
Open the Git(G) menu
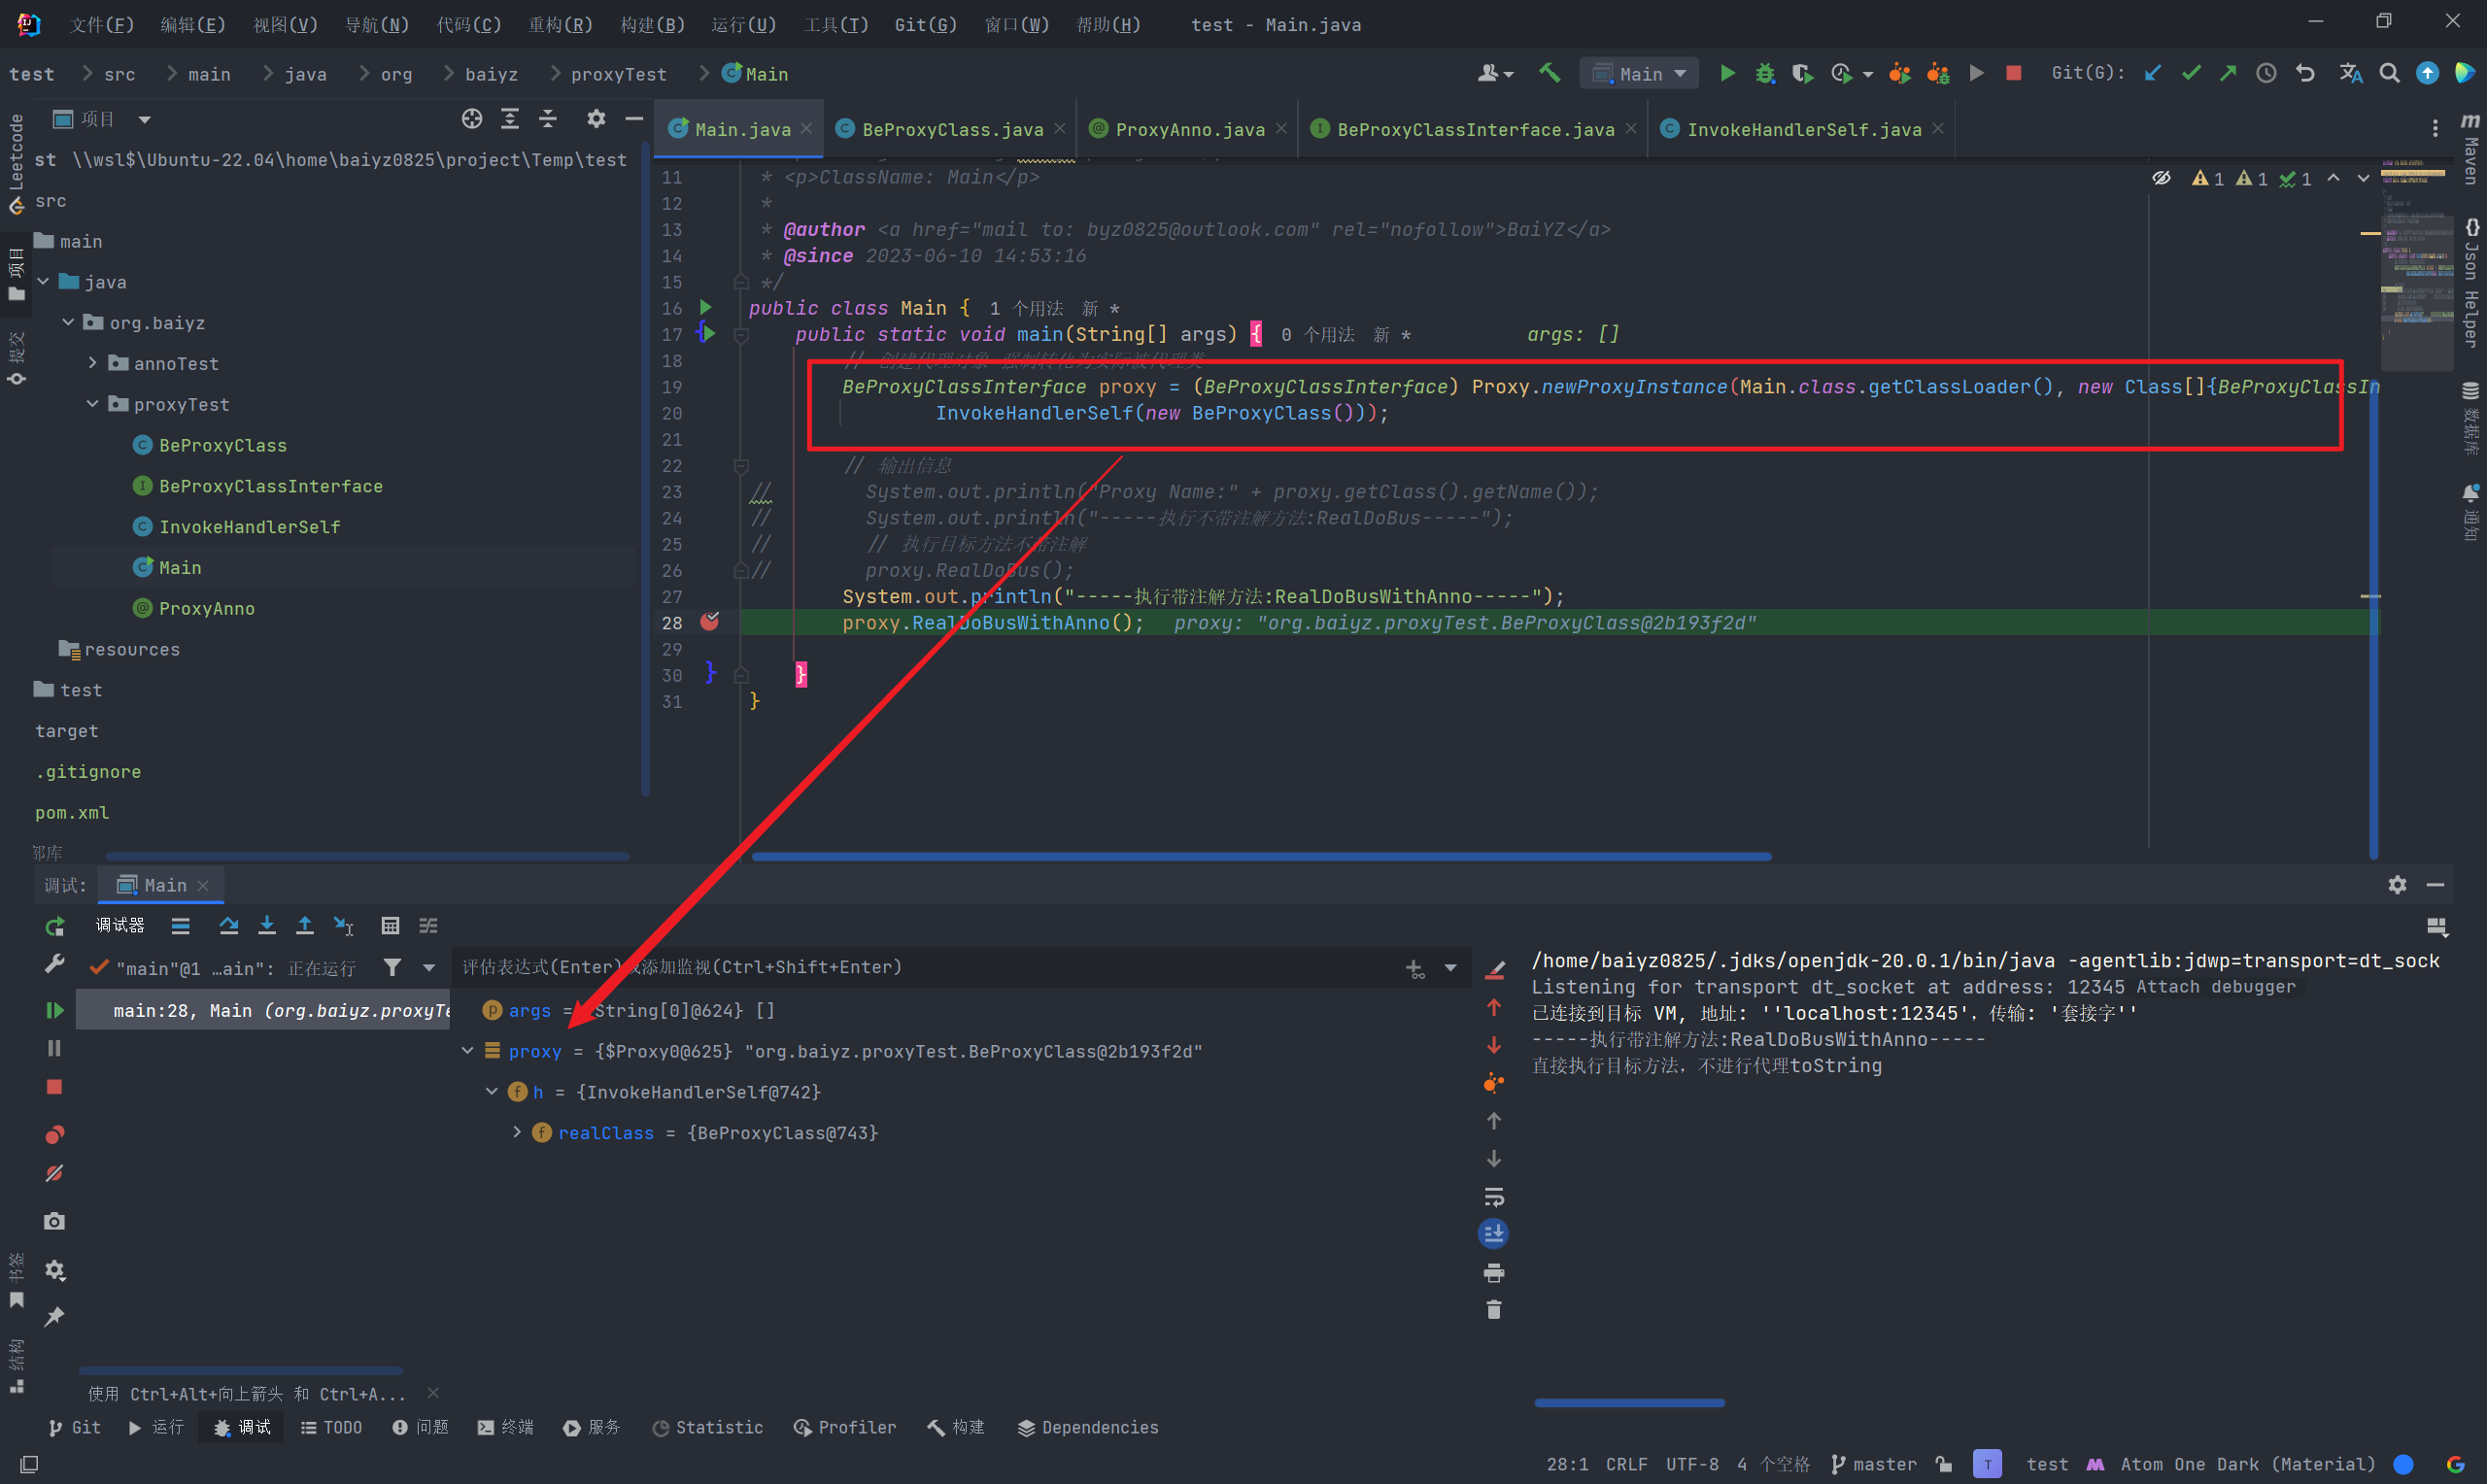coord(925,24)
